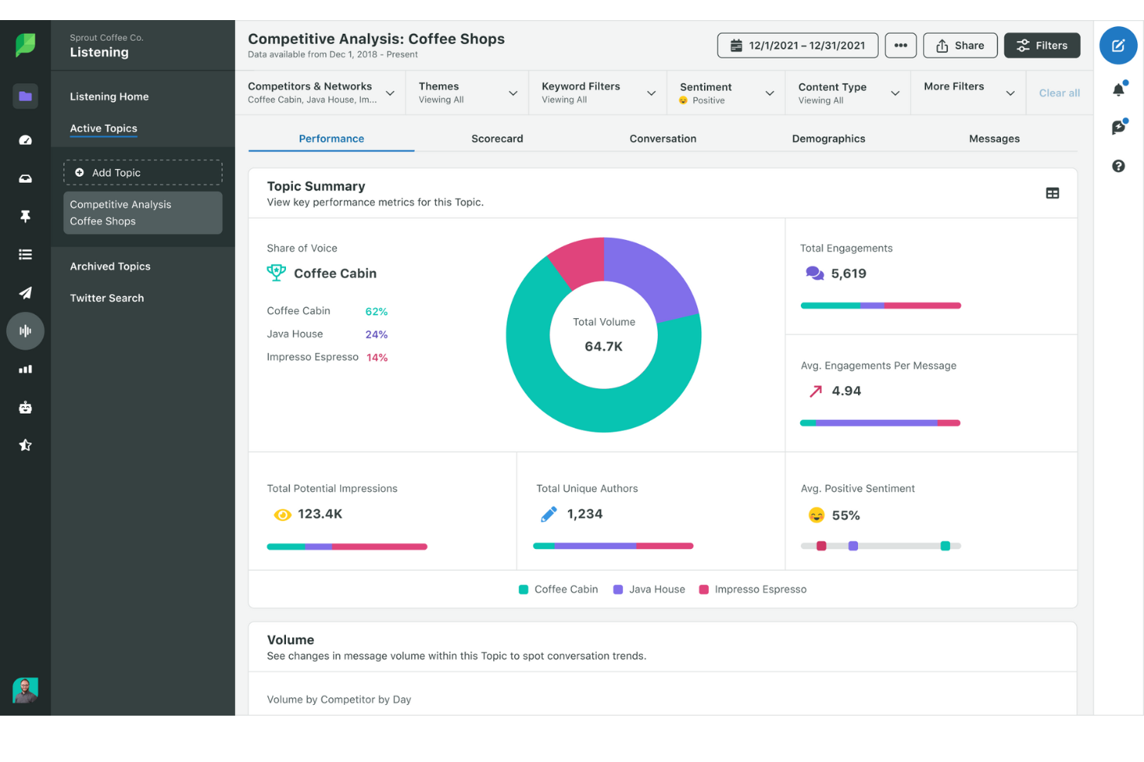Open the Smart Inbox tray icon
This screenshot has height=762, width=1144.
26,178
